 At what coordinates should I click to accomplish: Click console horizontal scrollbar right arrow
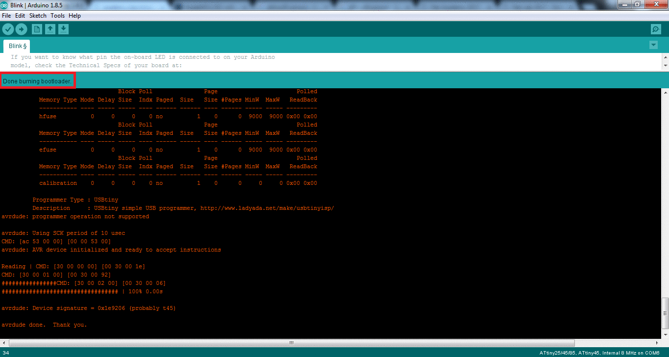[x=657, y=343]
